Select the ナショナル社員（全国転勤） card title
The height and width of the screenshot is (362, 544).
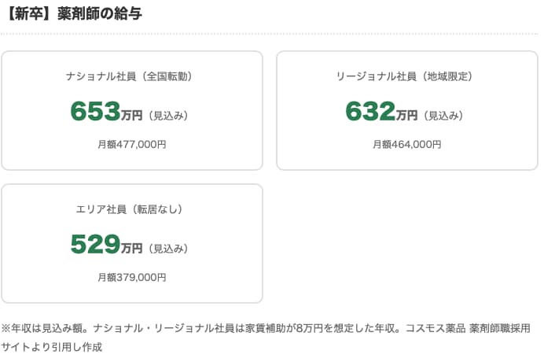click(x=131, y=76)
